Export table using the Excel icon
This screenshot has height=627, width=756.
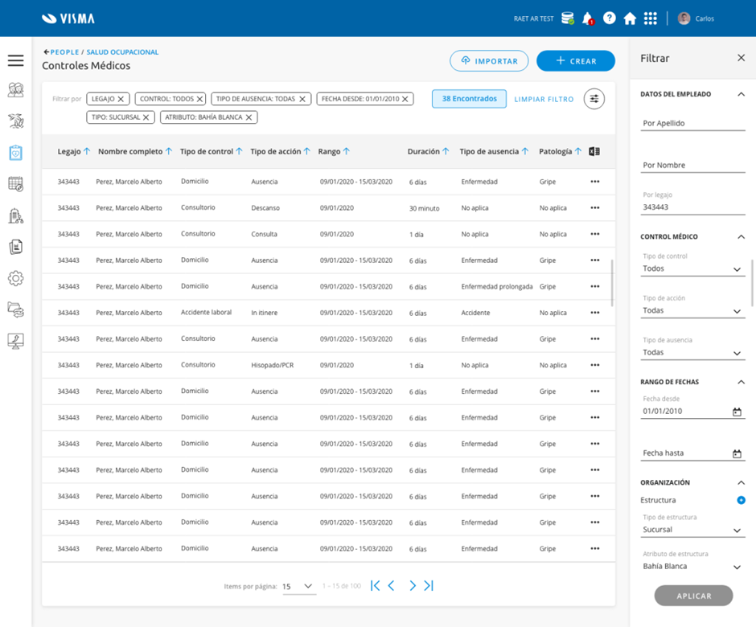[594, 151]
